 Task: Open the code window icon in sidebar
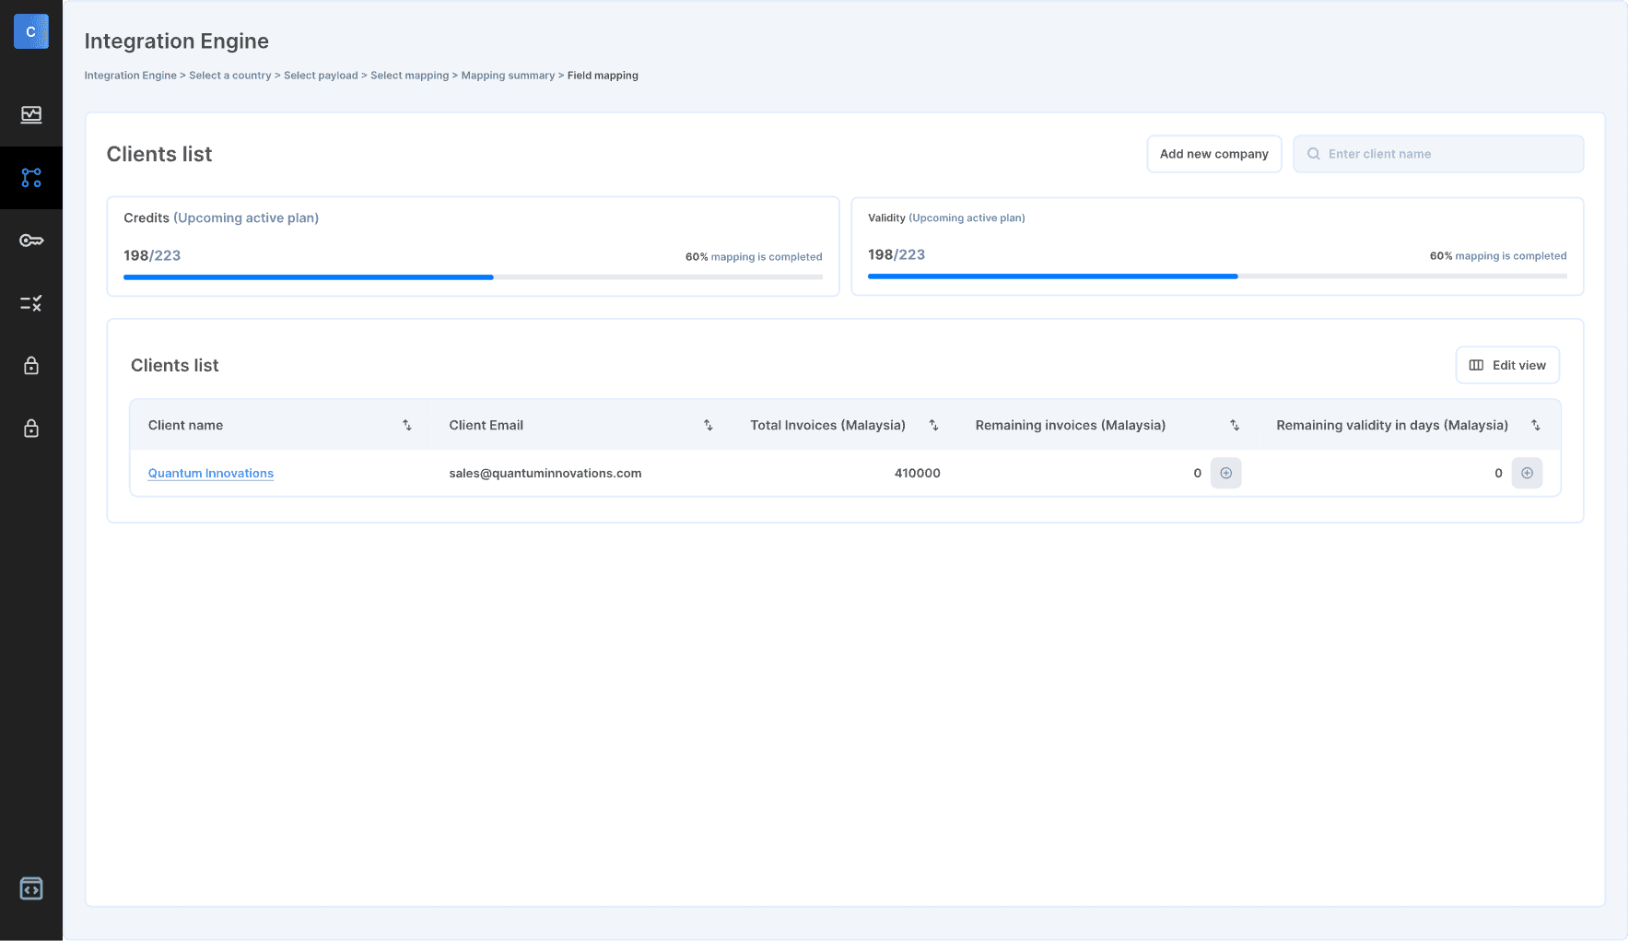[x=31, y=888]
